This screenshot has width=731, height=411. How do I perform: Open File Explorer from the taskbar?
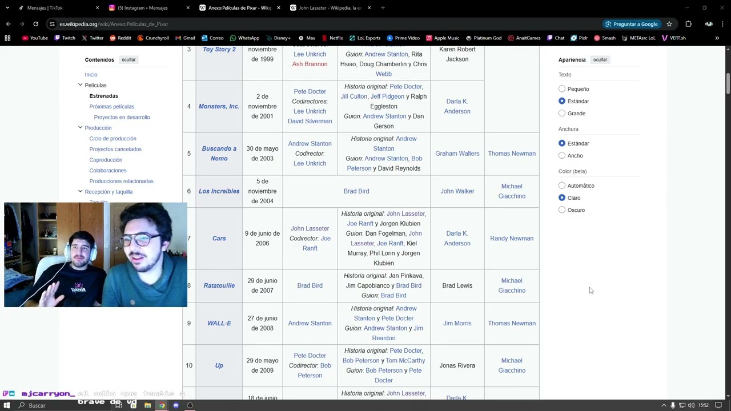147,405
